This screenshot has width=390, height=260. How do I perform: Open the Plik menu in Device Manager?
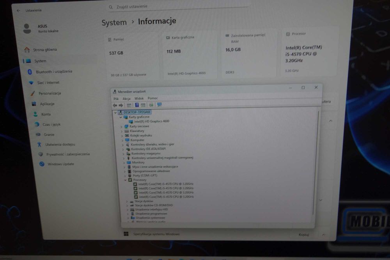116,99
